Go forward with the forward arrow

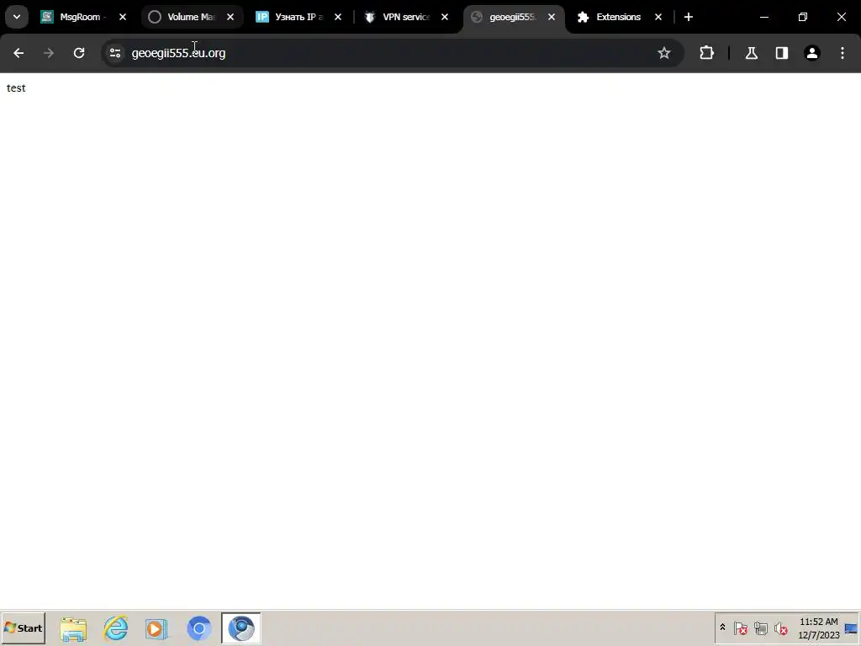point(49,53)
